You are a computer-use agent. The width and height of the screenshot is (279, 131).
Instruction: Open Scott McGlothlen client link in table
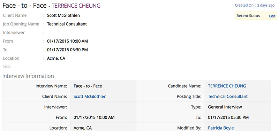click(90, 96)
